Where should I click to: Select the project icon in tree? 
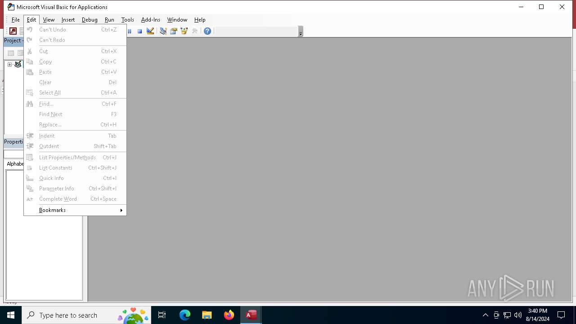coord(18,64)
